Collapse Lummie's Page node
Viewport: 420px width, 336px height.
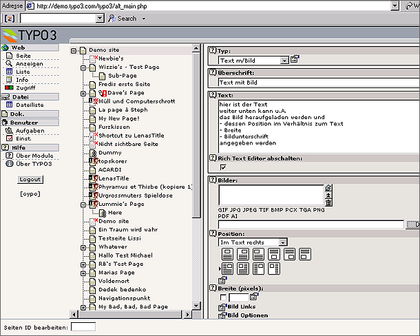click(83, 205)
